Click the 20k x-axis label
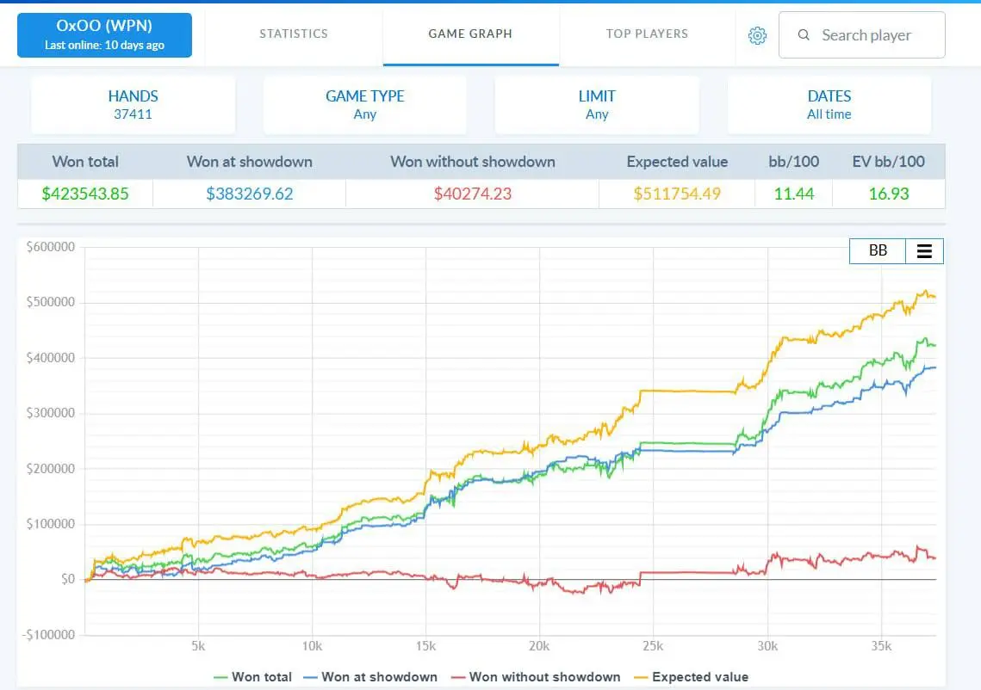This screenshot has height=690, width=981. [539, 646]
